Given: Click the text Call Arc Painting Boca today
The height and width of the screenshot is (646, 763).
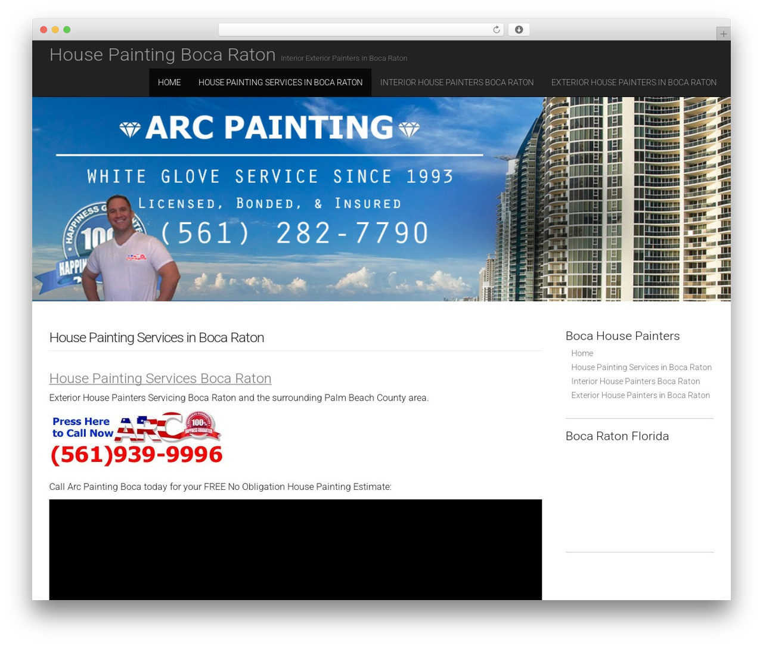Looking at the screenshot, I should click(221, 486).
